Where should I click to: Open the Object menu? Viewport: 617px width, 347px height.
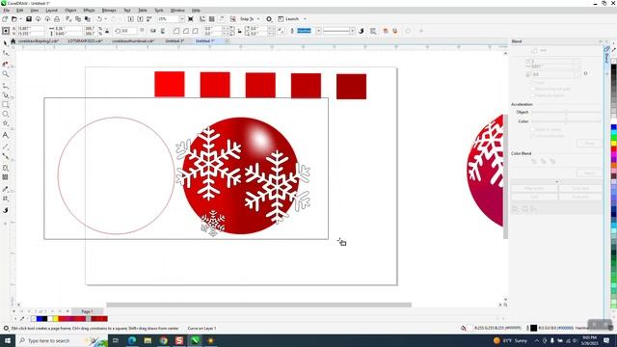(x=70, y=11)
